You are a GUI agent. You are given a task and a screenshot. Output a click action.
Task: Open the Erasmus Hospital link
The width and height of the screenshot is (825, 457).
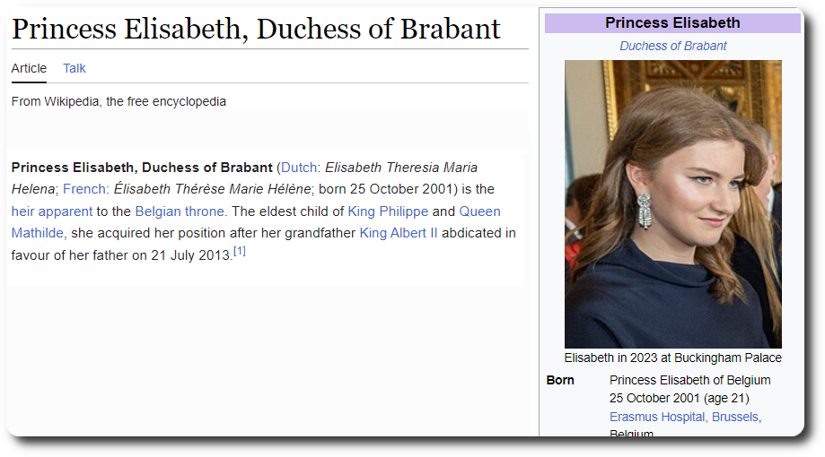pos(657,417)
